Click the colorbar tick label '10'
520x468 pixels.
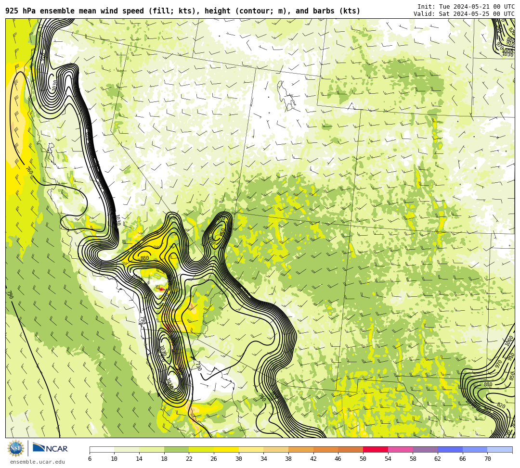(x=115, y=459)
